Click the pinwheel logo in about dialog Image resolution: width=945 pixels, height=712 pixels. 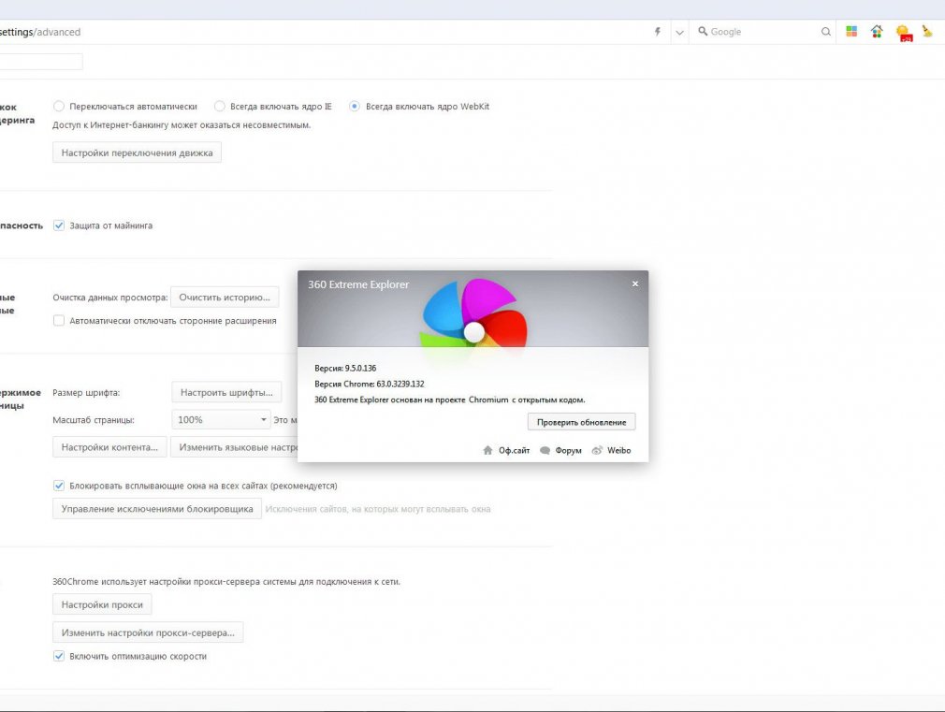point(473,313)
